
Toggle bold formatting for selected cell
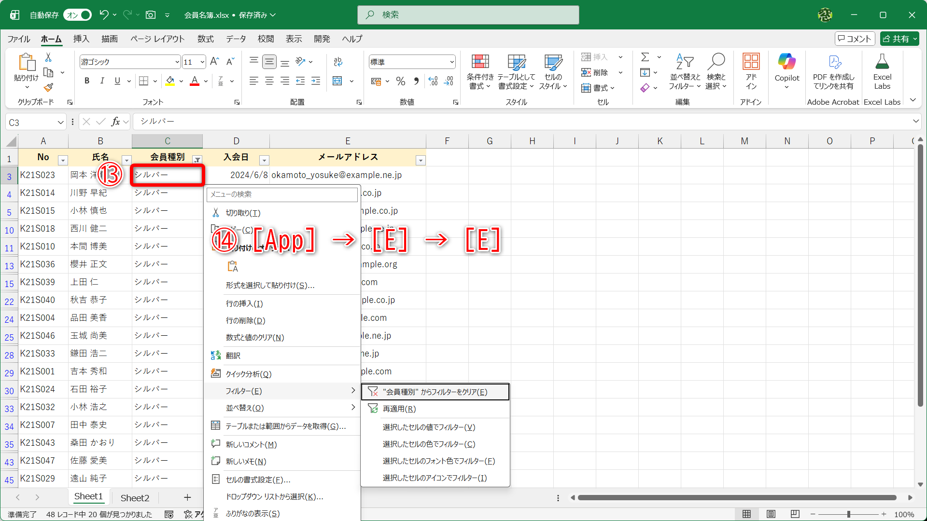[87, 81]
